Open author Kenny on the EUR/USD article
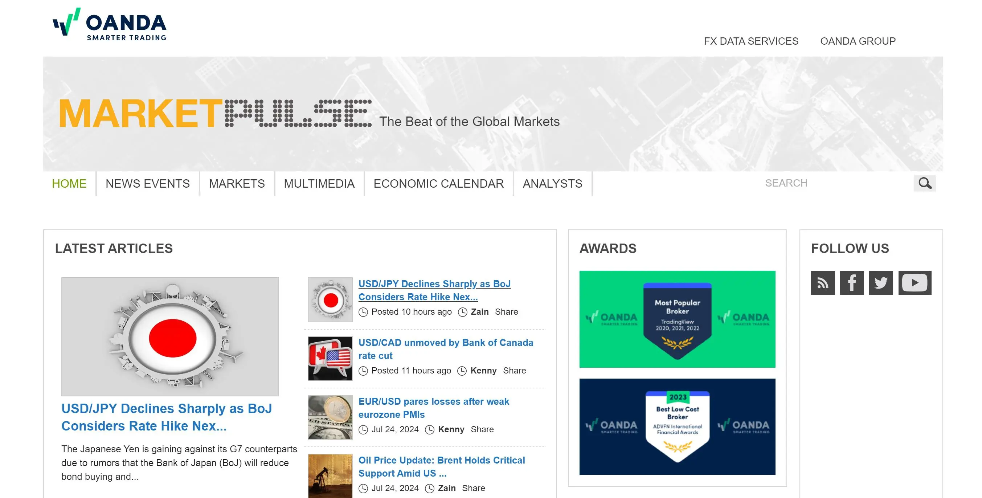 (x=451, y=429)
